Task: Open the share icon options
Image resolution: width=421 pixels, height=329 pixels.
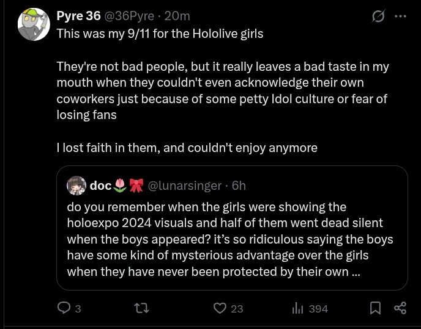Action: point(400,308)
